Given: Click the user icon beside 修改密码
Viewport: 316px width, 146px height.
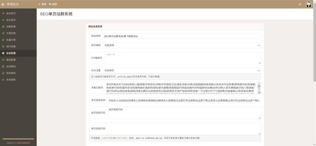Looking at the screenshot, I should tap(3, 73).
